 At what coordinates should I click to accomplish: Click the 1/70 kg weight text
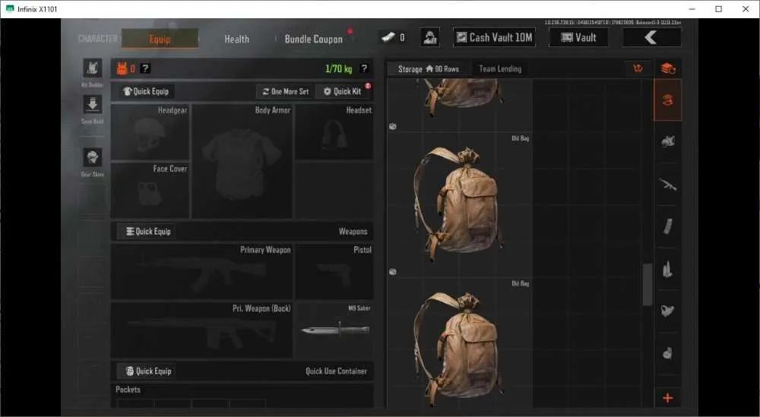coord(338,69)
